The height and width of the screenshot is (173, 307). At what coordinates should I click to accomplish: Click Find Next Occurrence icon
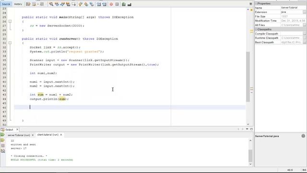click(x=63, y=4)
